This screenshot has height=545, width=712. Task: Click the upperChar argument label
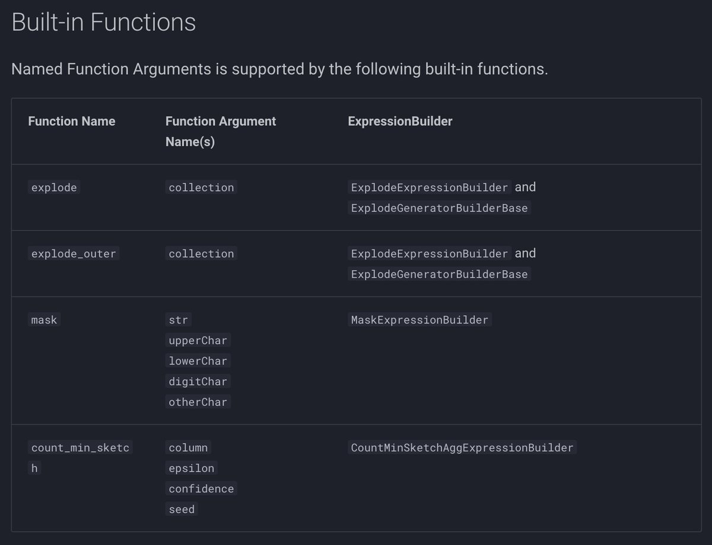(x=198, y=341)
